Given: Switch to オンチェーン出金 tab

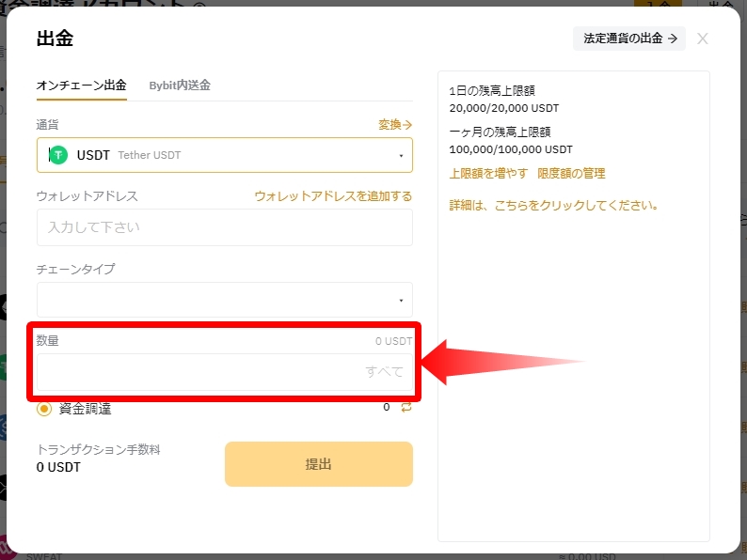Looking at the screenshot, I should [82, 86].
